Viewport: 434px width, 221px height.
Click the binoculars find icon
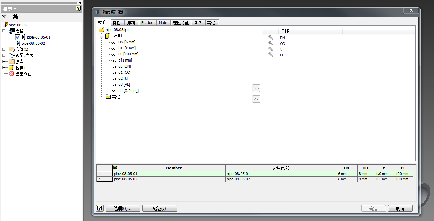click(x=15, y=16)
